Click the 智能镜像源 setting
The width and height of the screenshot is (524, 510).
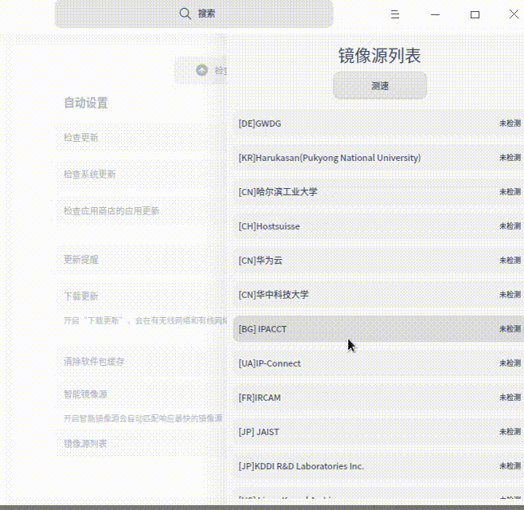(x=85, y=394)
